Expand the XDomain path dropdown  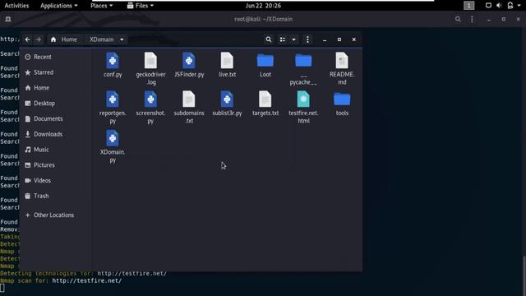[x=122, y=39]
